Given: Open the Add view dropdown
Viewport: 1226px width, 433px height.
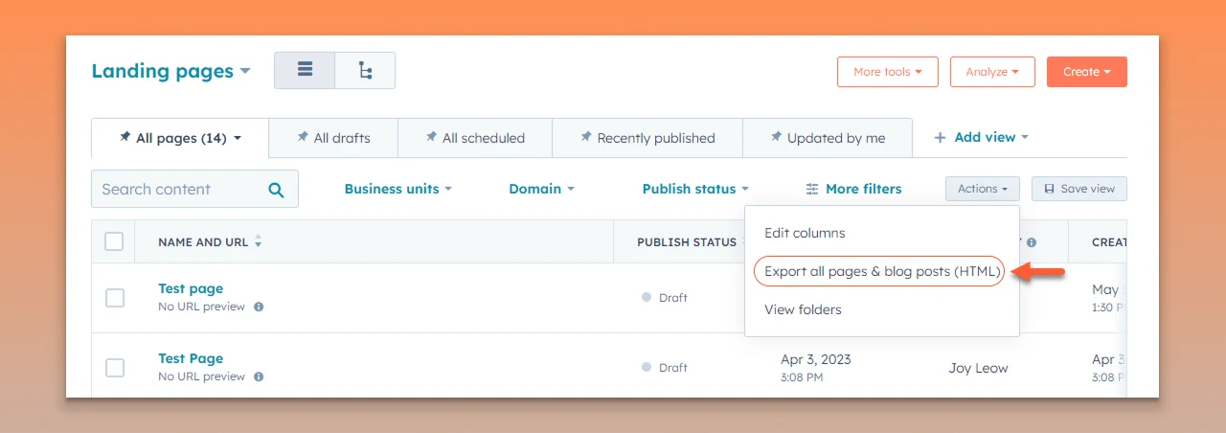Looking at the screenshot, I should point(981,138).
